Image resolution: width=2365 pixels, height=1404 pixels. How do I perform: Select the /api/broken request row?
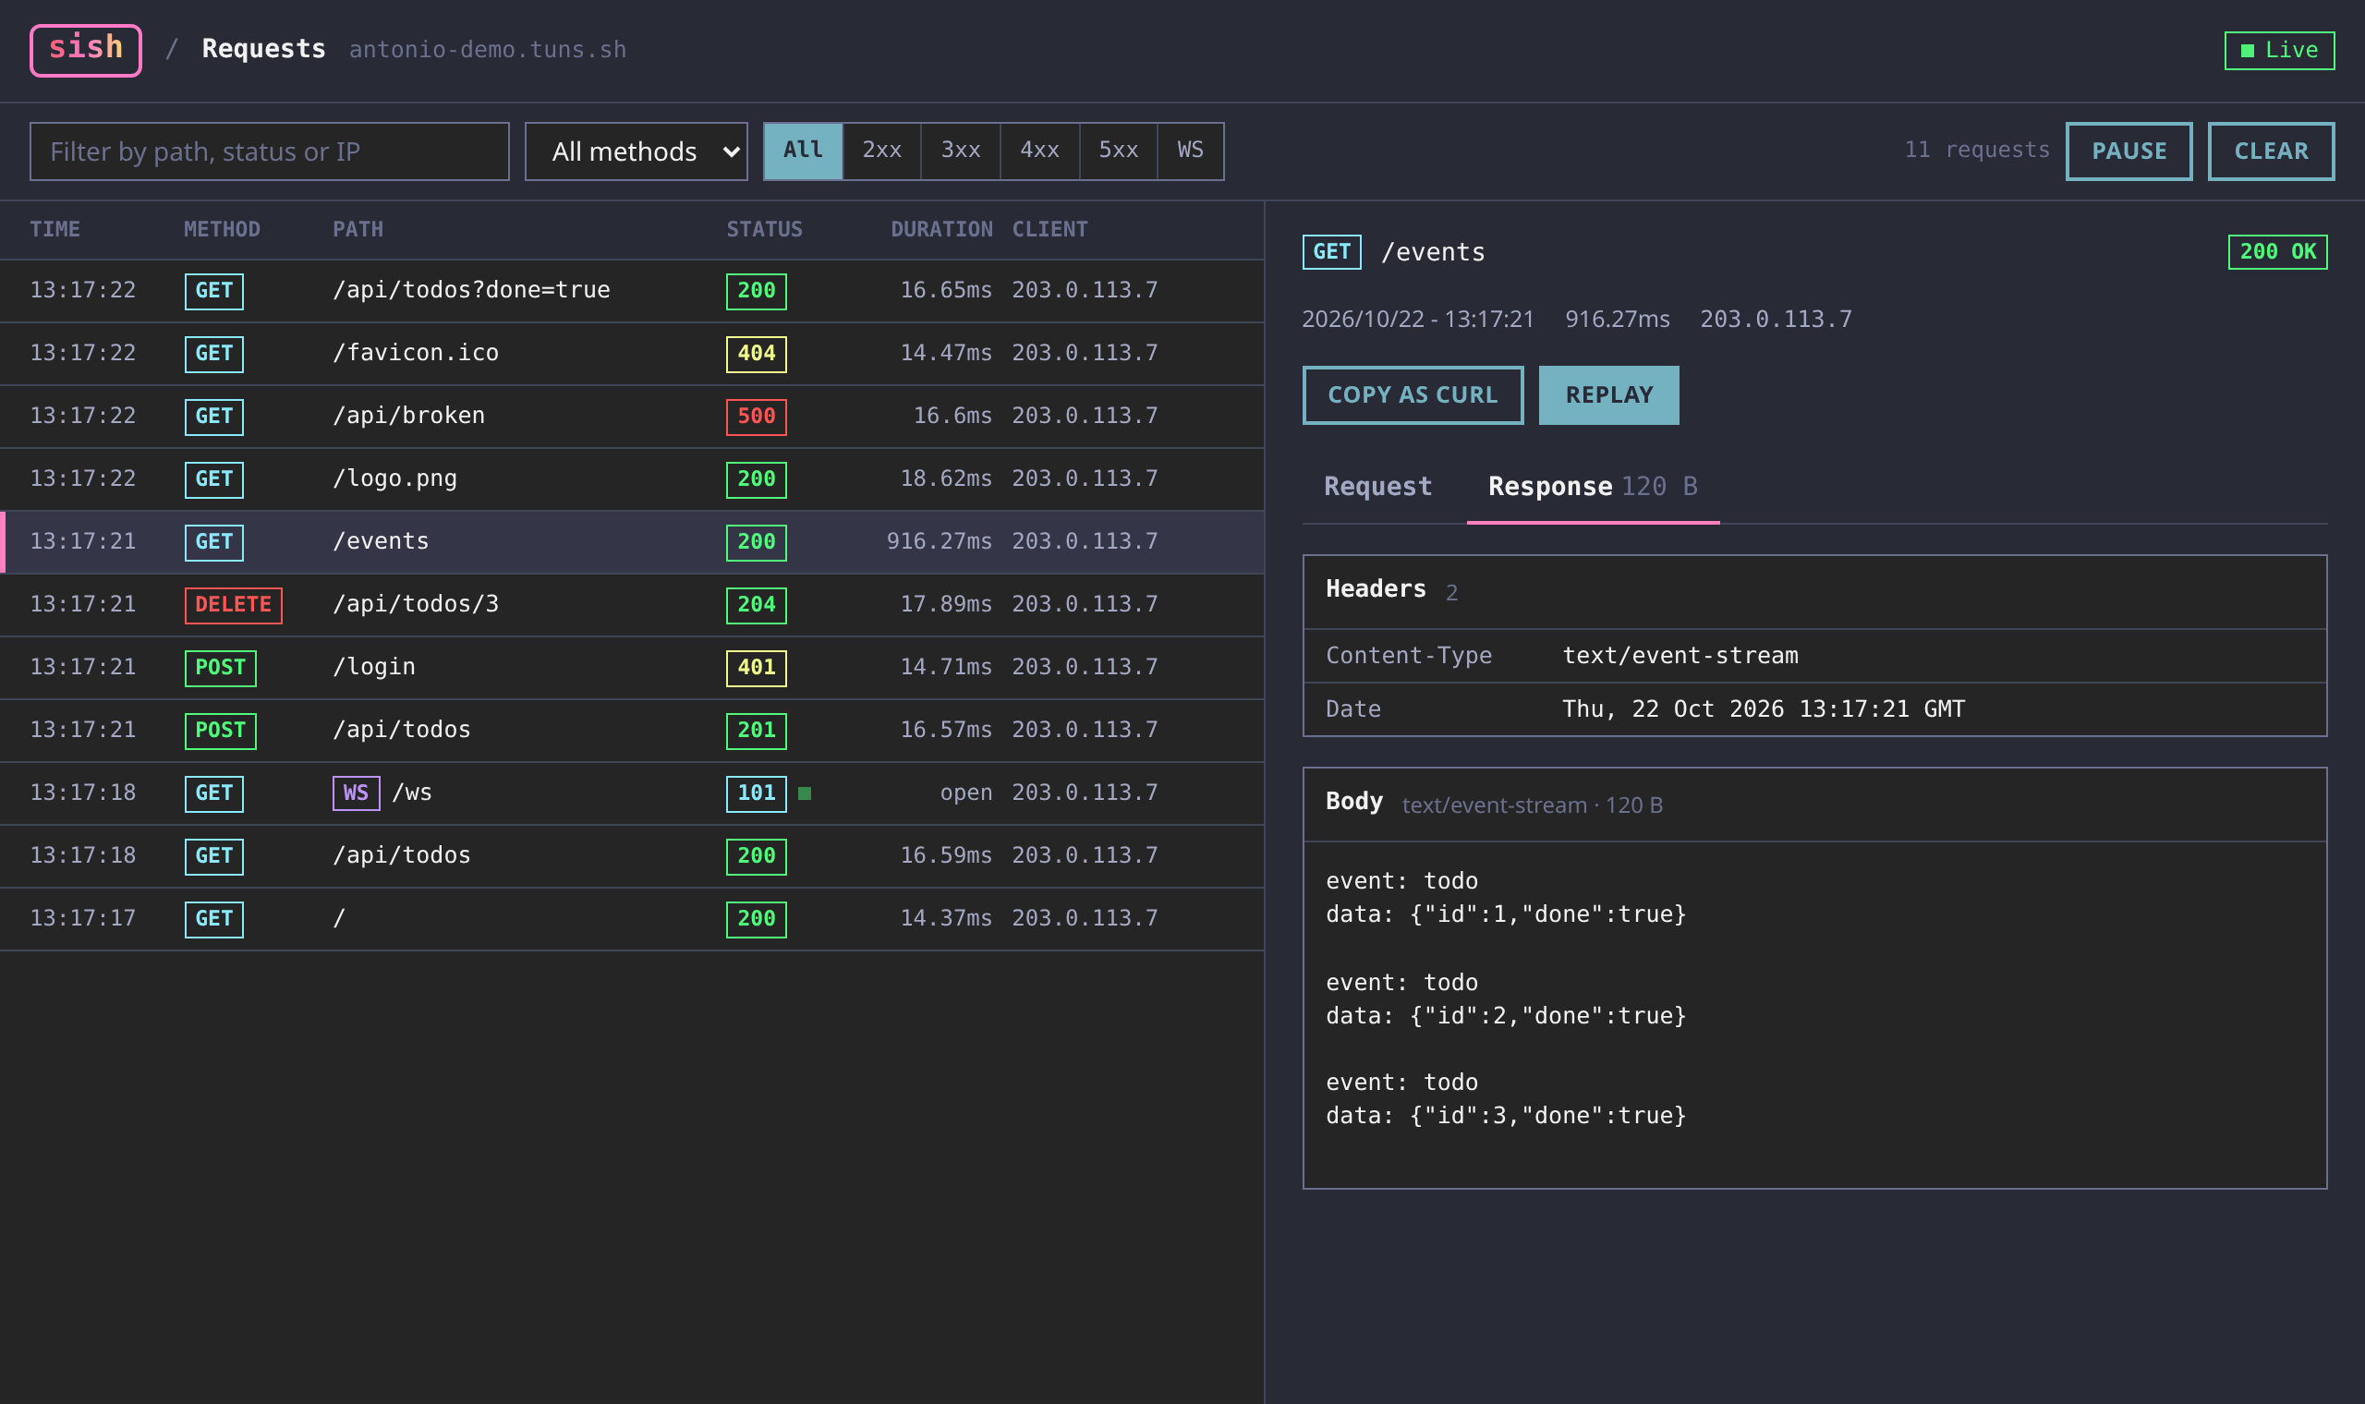[x=632, y=417]
